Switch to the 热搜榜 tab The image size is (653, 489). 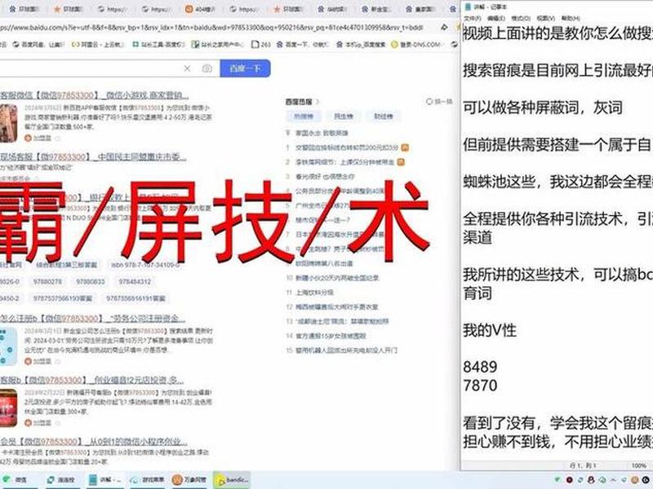pyautogui.click(x=304, y=117)
